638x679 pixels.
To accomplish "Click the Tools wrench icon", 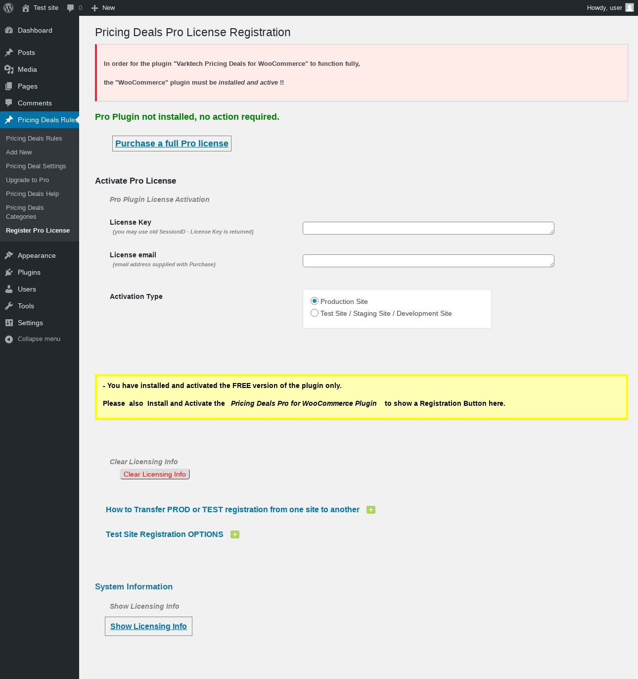I will point(9,306).
